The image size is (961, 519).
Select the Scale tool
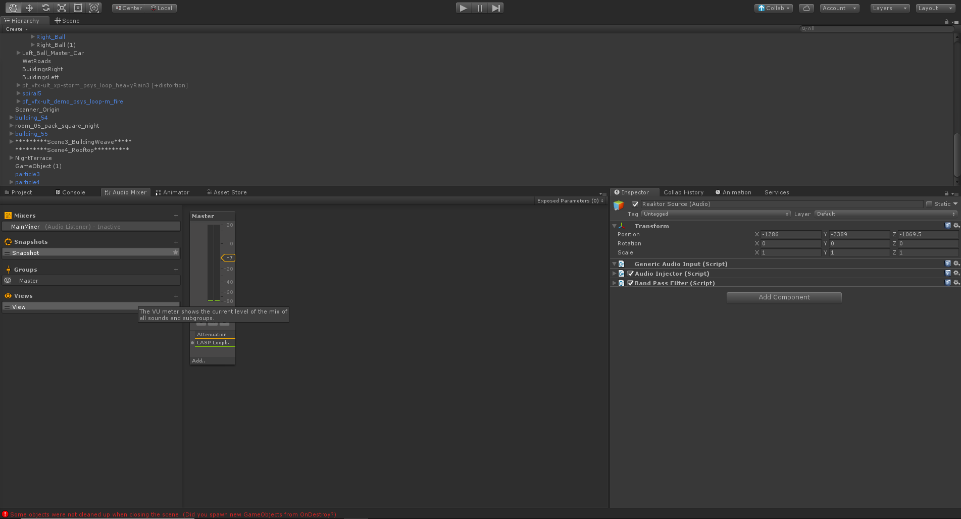point(62,8)
